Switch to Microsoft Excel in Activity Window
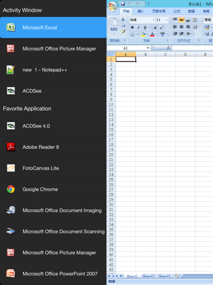The width and height of the screenshot is (213, 285). 53,27
